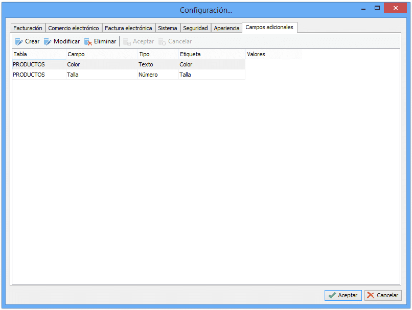Screen dimensions: 412x310
Task: Click the Modificar pencil icon
Action: [48, 41]
